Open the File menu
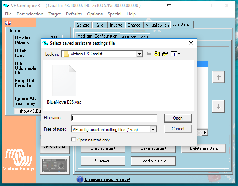Viewport: 238px width, 186px height. (8, 14)
